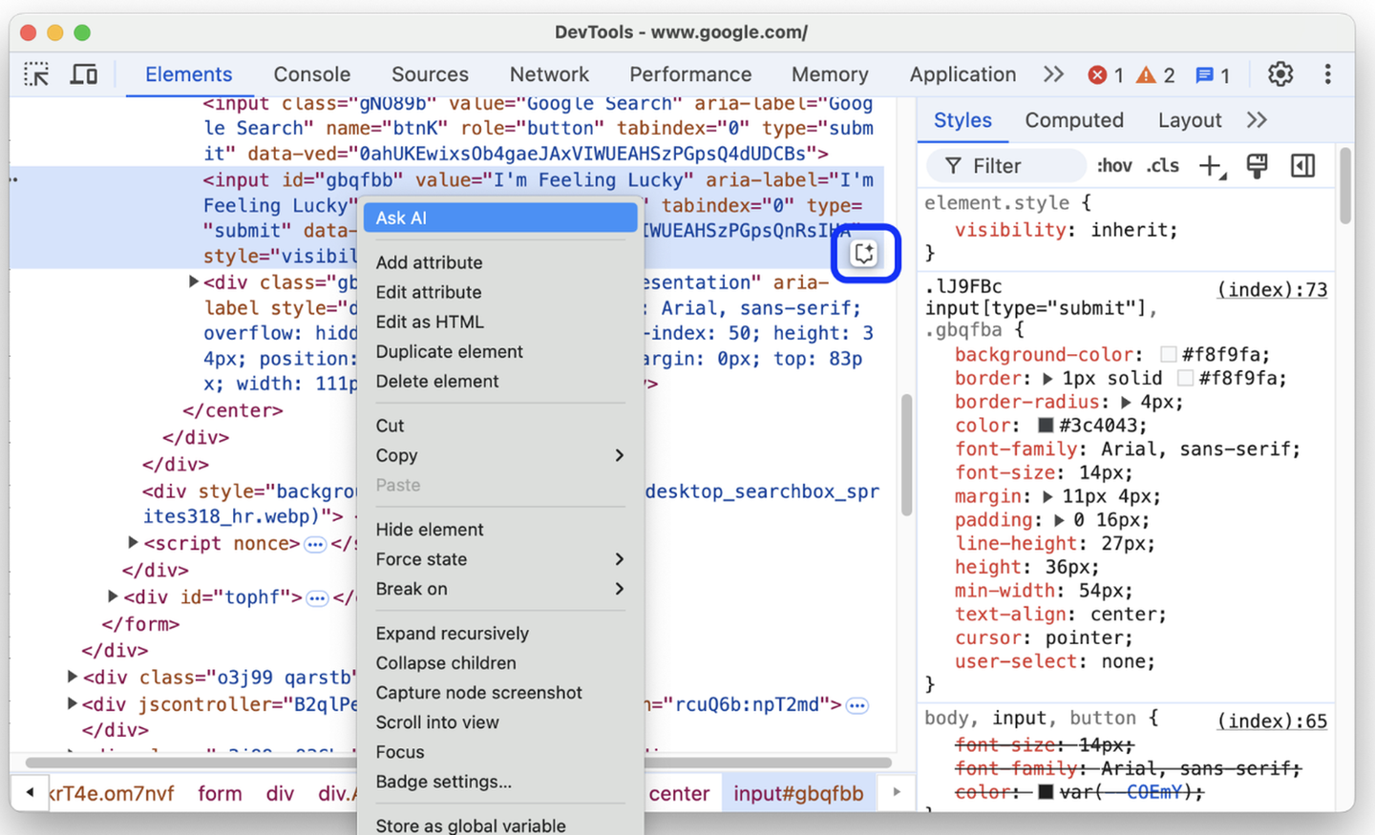Image resolution: width=1375 pixels, height=835 pixels.
Task: Open the (index):73 source link
Action: coord(1271,290)
